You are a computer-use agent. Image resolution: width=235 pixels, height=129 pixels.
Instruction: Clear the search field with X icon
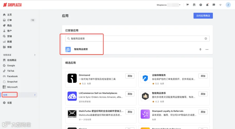tap(206, 38)
